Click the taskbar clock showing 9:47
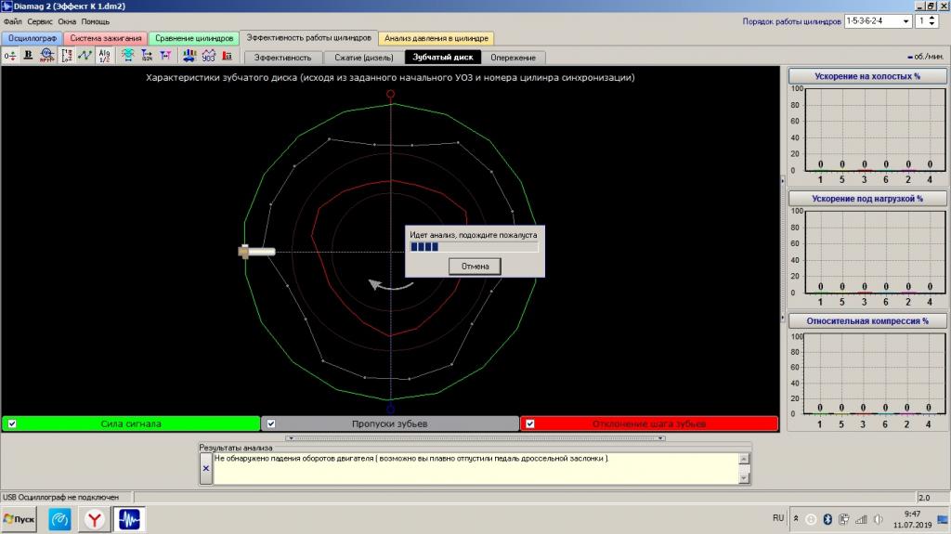The width and height of the screenshot is (951, 534). point(912,514)
